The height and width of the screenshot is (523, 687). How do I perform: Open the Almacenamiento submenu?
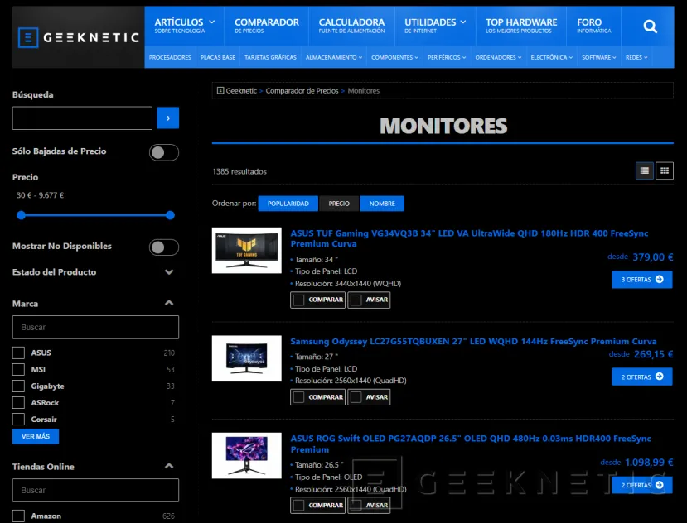pos(334,57)
